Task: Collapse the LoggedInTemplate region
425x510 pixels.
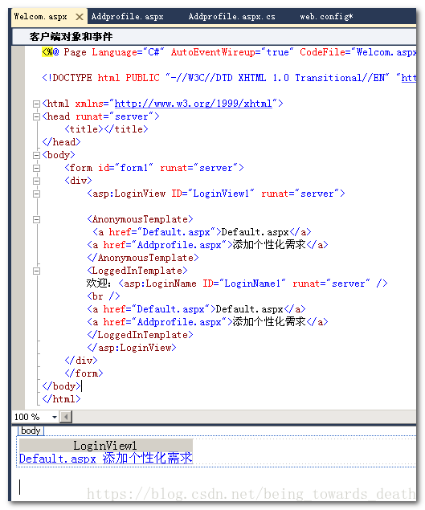Action: [x=36, y=271]
